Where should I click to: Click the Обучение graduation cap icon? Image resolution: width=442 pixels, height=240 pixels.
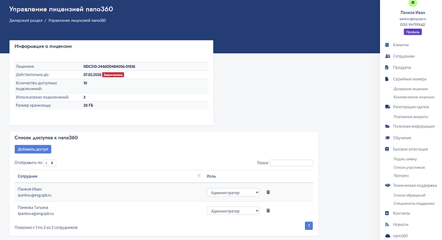388,138
